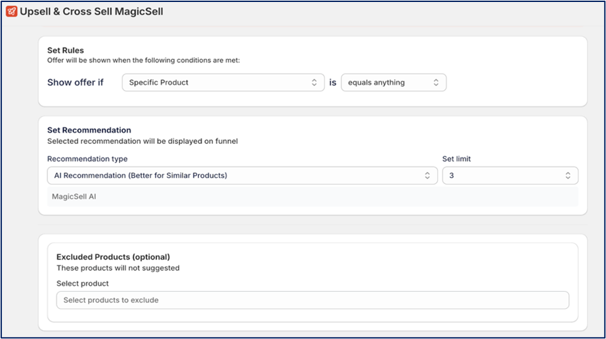Click the These products will not suggested text
Screen dimensions: 606x339
click(118, 268)
